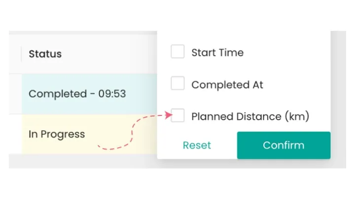Select the In Progress status cell
The image size is (355, 199).
tap(89, 134)
